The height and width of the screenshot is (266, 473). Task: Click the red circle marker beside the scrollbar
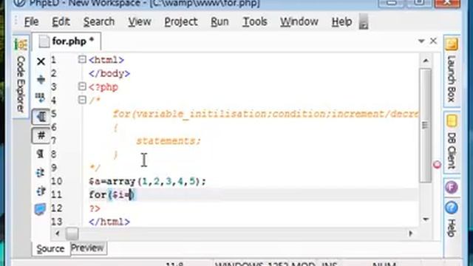click(437, 165)
